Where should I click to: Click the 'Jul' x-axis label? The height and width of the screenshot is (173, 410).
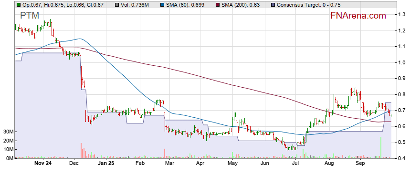pos(296,163)
